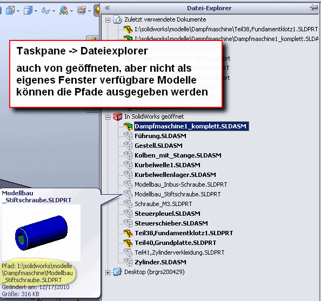Click the Datei-Explorer panel title
The width and height of the screenshot is (321, 301).
(209, 8)
